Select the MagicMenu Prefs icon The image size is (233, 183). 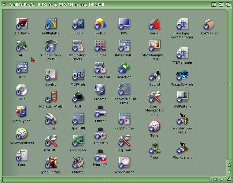click(78, 45)
